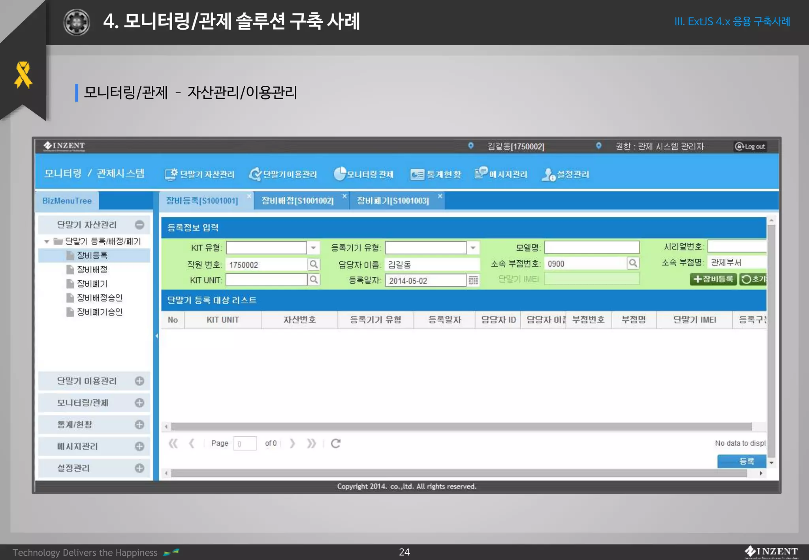Go to next page of grid

pos(292,443)
